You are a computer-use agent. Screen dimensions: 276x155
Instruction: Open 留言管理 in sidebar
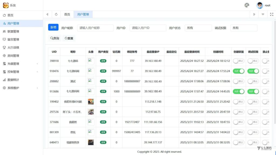[22, 40]
